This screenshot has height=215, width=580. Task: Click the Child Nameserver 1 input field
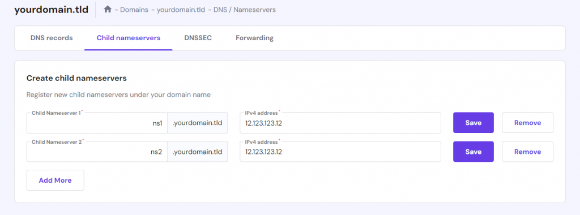pos(97,123)
